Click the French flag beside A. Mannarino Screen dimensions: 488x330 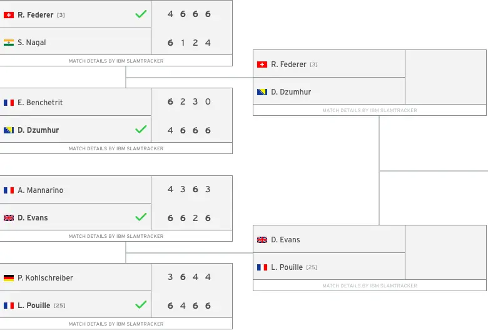coord(9,190)
